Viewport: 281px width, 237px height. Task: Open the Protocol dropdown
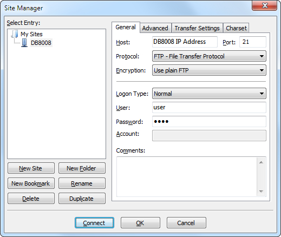(209, 56)
